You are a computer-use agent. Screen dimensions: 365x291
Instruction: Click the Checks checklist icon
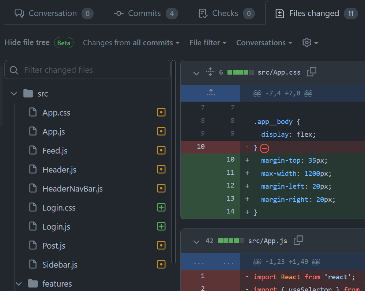point(203,14)
